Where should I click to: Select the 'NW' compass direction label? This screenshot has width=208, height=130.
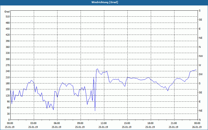click(201, 56)
